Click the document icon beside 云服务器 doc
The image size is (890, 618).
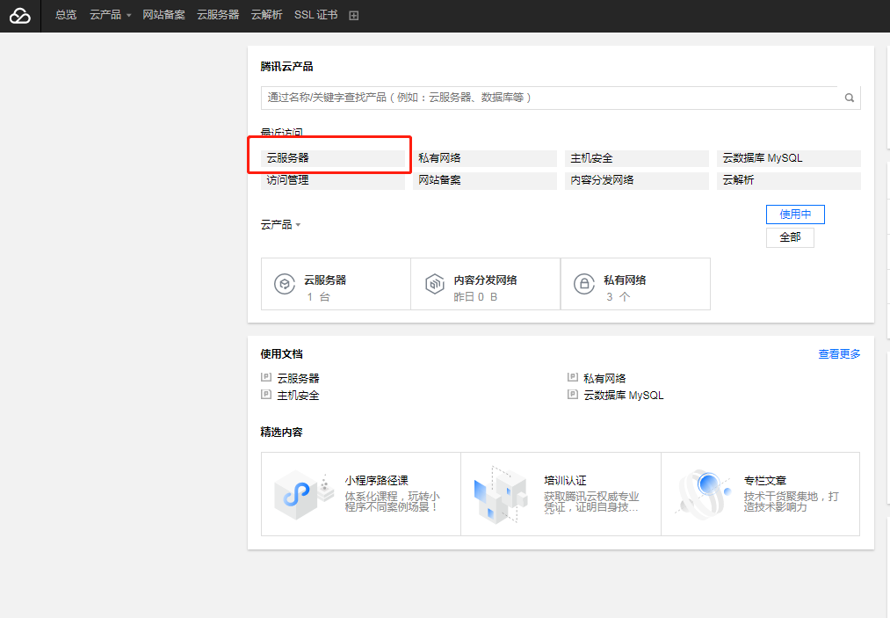click(x=265, y=377)
